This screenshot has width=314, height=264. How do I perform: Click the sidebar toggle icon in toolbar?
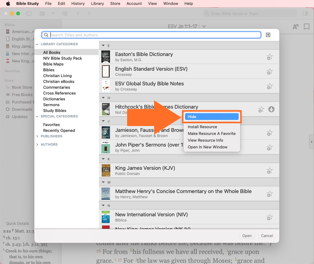[x=29, y=13]
